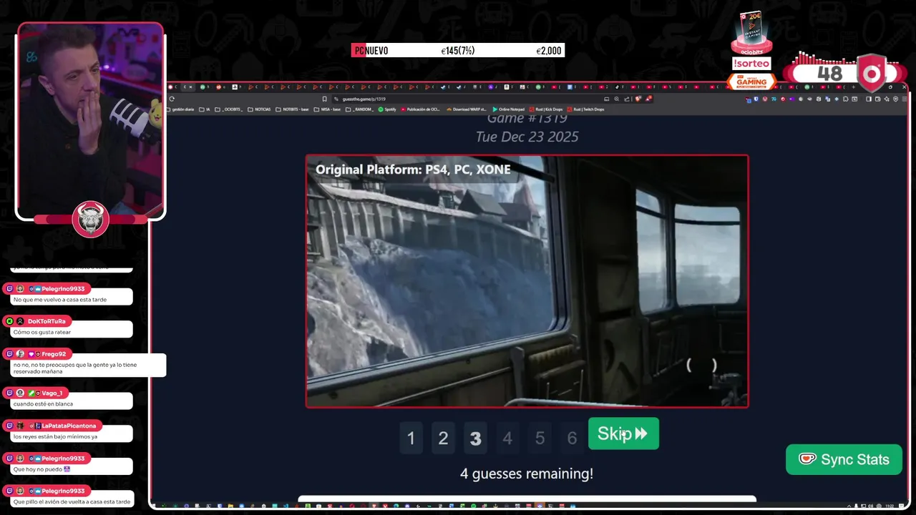Click the !sorteo giveaway badge
The image size is (916, 515).
pos(751,64)
